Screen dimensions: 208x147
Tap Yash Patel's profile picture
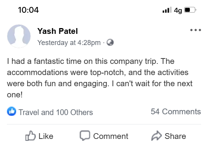click(19, 36)
